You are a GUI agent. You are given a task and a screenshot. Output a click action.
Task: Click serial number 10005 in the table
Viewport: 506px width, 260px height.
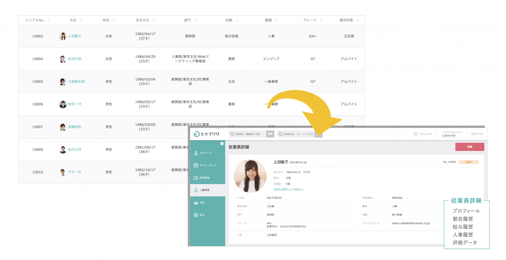tap(38, 81)
